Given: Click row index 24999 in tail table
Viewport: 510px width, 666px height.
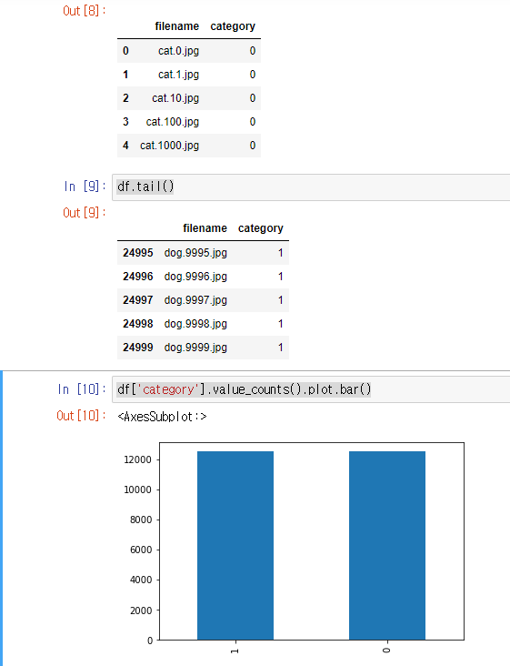Looking at the screenshot, I should (138, 348).
